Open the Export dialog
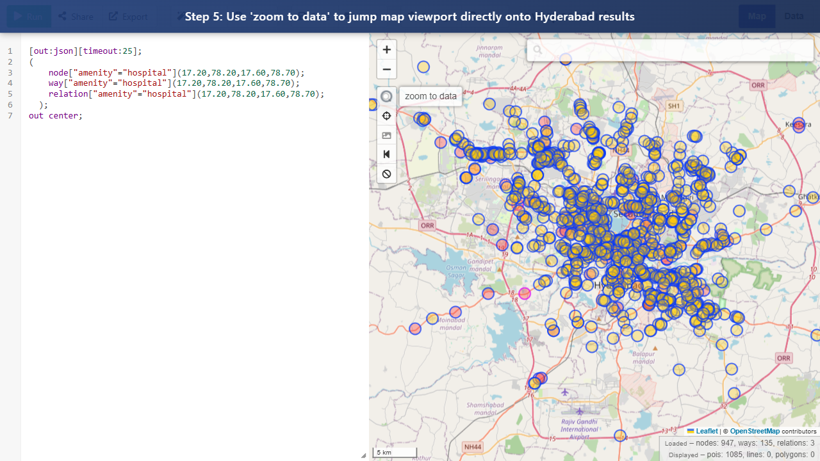 coord(127,16)
